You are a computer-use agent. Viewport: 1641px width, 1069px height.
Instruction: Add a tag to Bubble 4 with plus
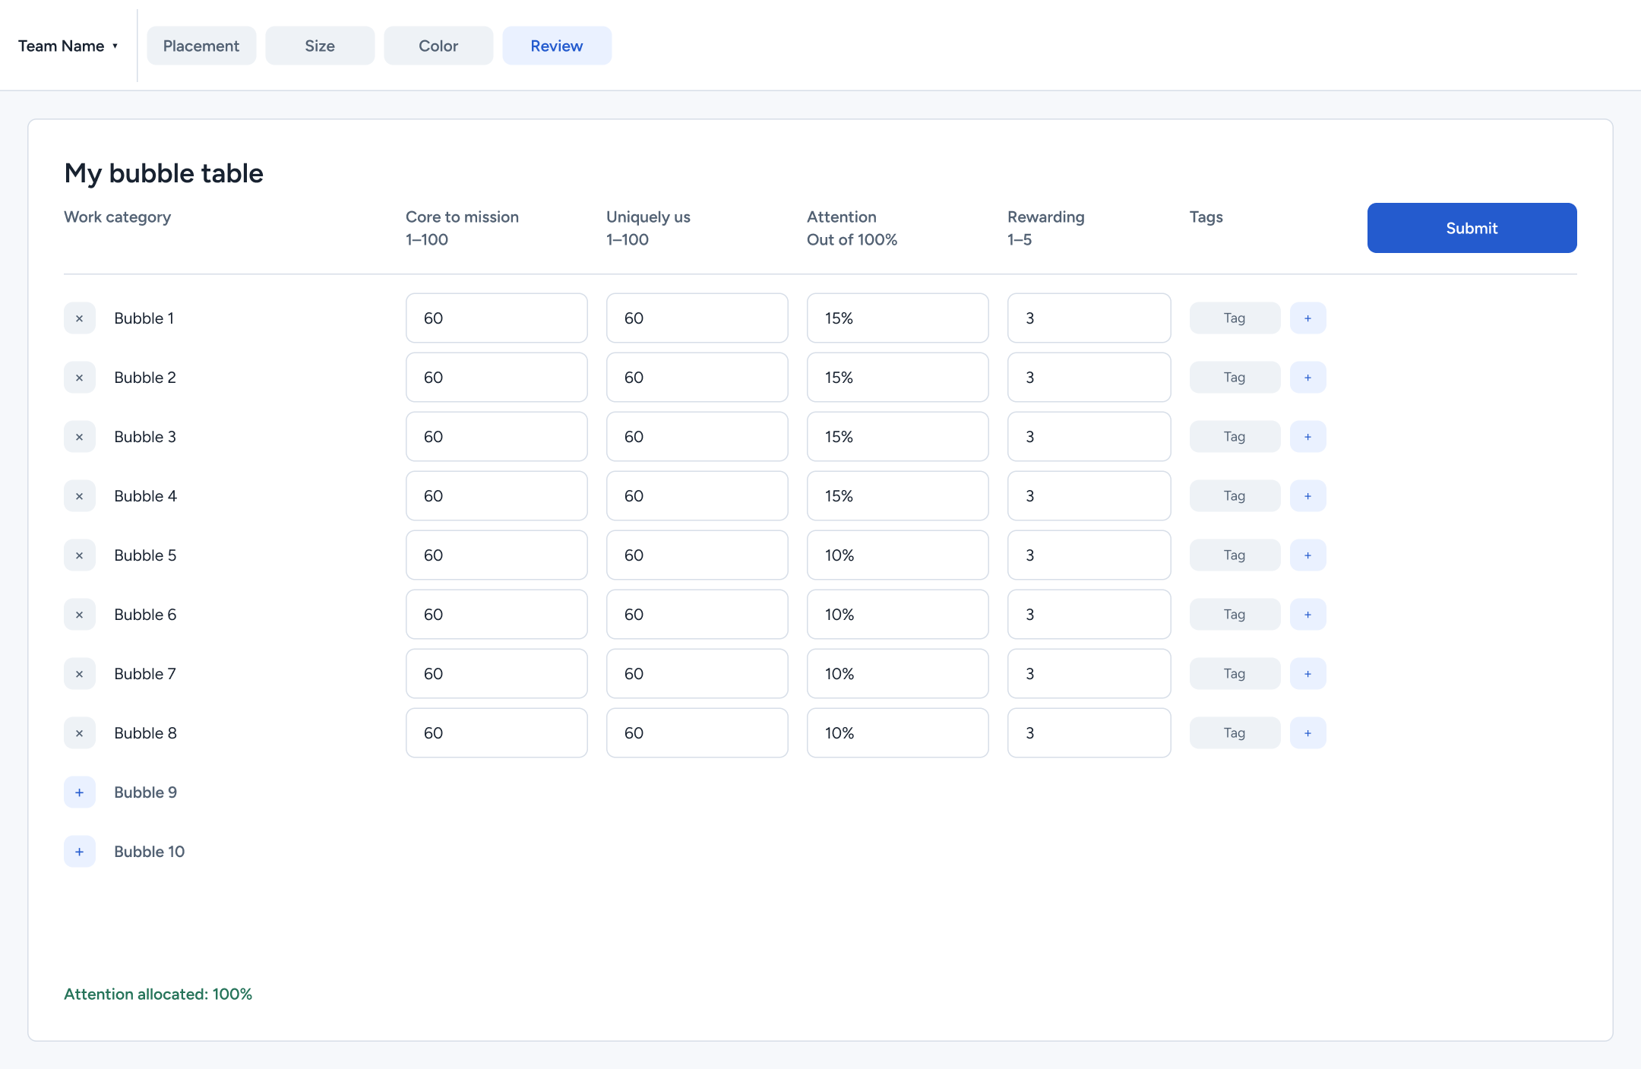click(x=1308, y=496)
